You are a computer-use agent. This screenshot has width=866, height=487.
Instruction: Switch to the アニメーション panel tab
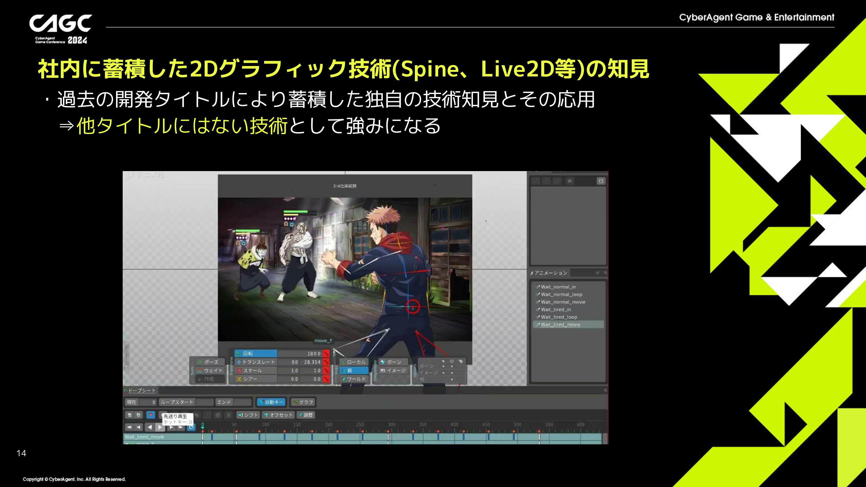549,273
